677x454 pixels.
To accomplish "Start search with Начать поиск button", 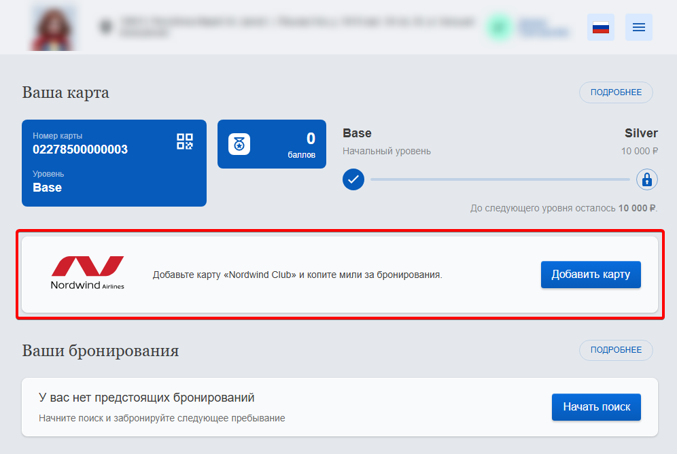I will click(x=596, y=407).
